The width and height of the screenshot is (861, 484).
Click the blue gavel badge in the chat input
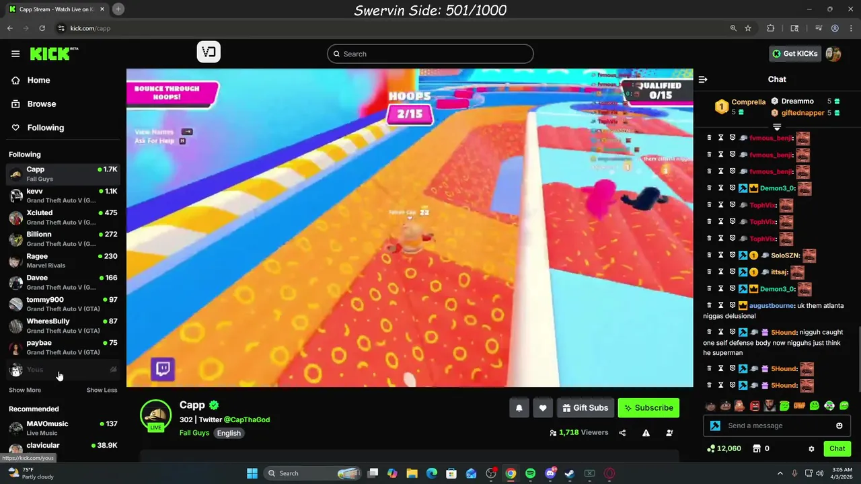click(x=715, y=426)
